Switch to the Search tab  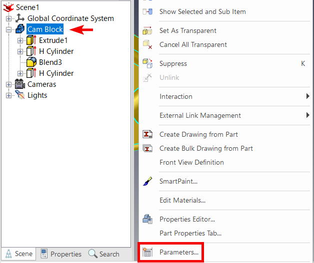[x=103, y=254]
